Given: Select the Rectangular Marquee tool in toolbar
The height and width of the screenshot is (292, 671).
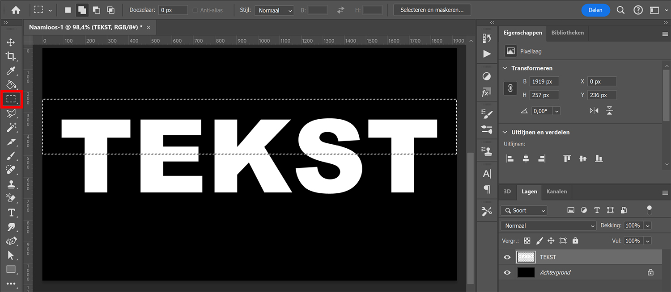Looking at the screenshot, I should (11, 99).
